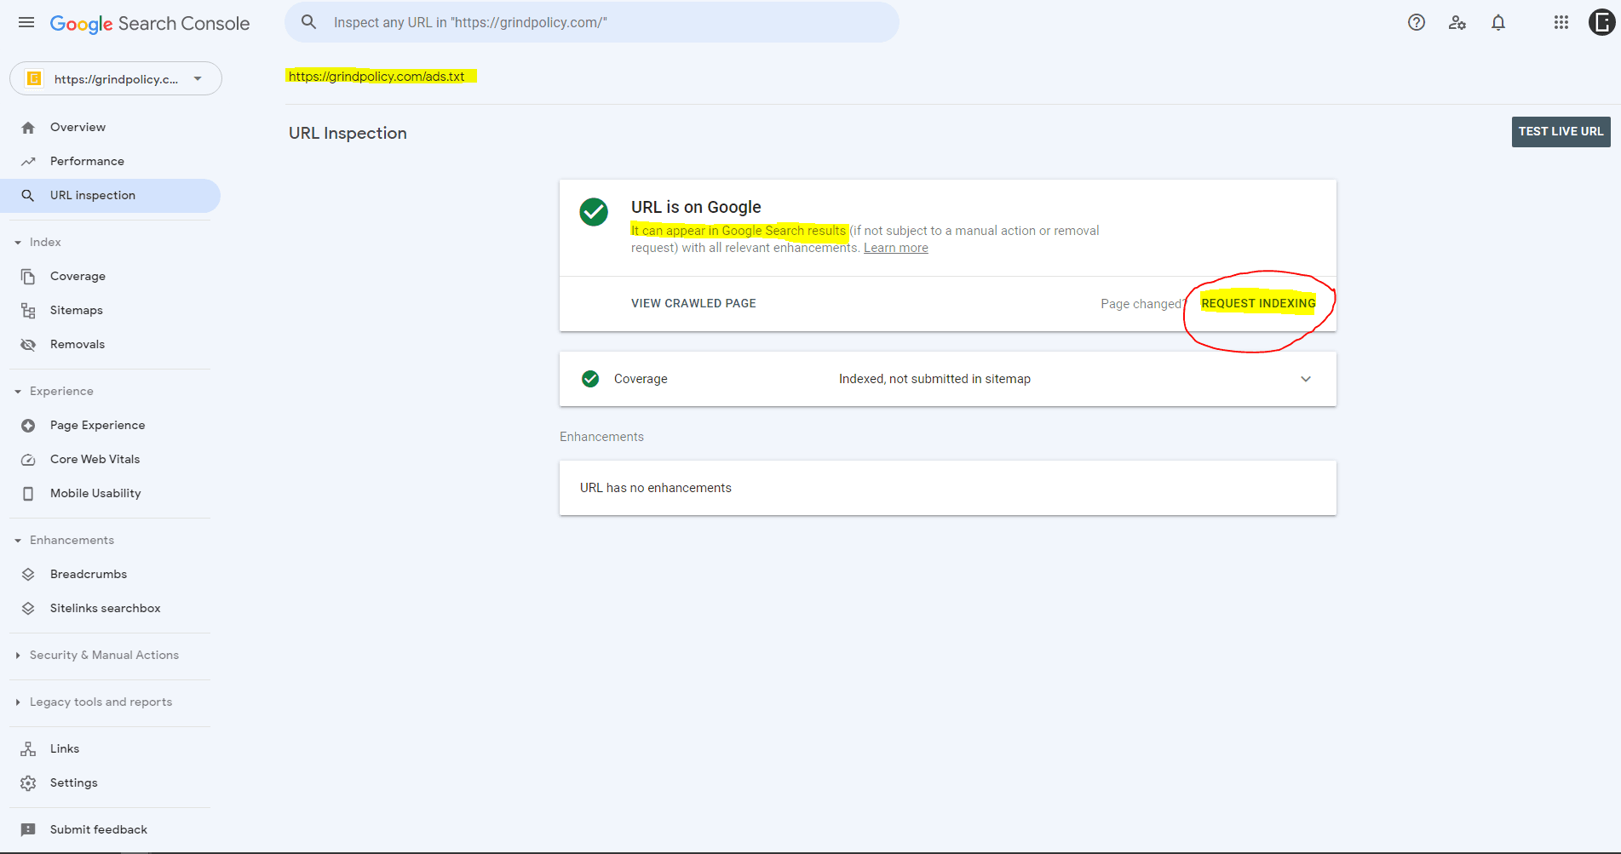Click Submit feedback

coord(99,829)
